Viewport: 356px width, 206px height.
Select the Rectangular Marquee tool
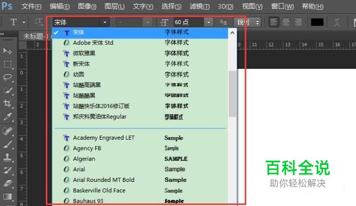pos(8,64)
